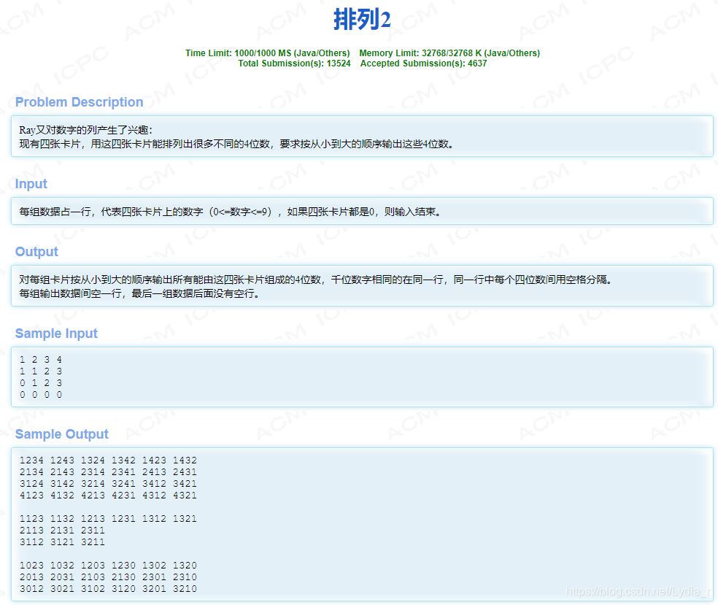
Task: Click output row starting with 4123
Action: pos(108,495)
